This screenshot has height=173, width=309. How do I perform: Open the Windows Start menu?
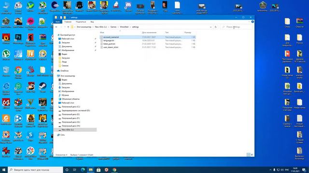tap(4, 170)
